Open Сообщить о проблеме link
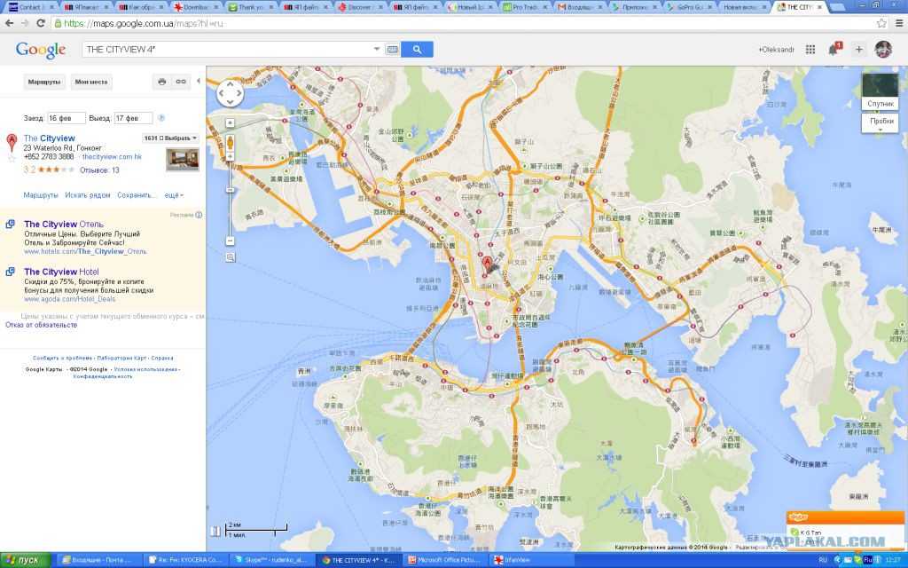 coord(63,359)
